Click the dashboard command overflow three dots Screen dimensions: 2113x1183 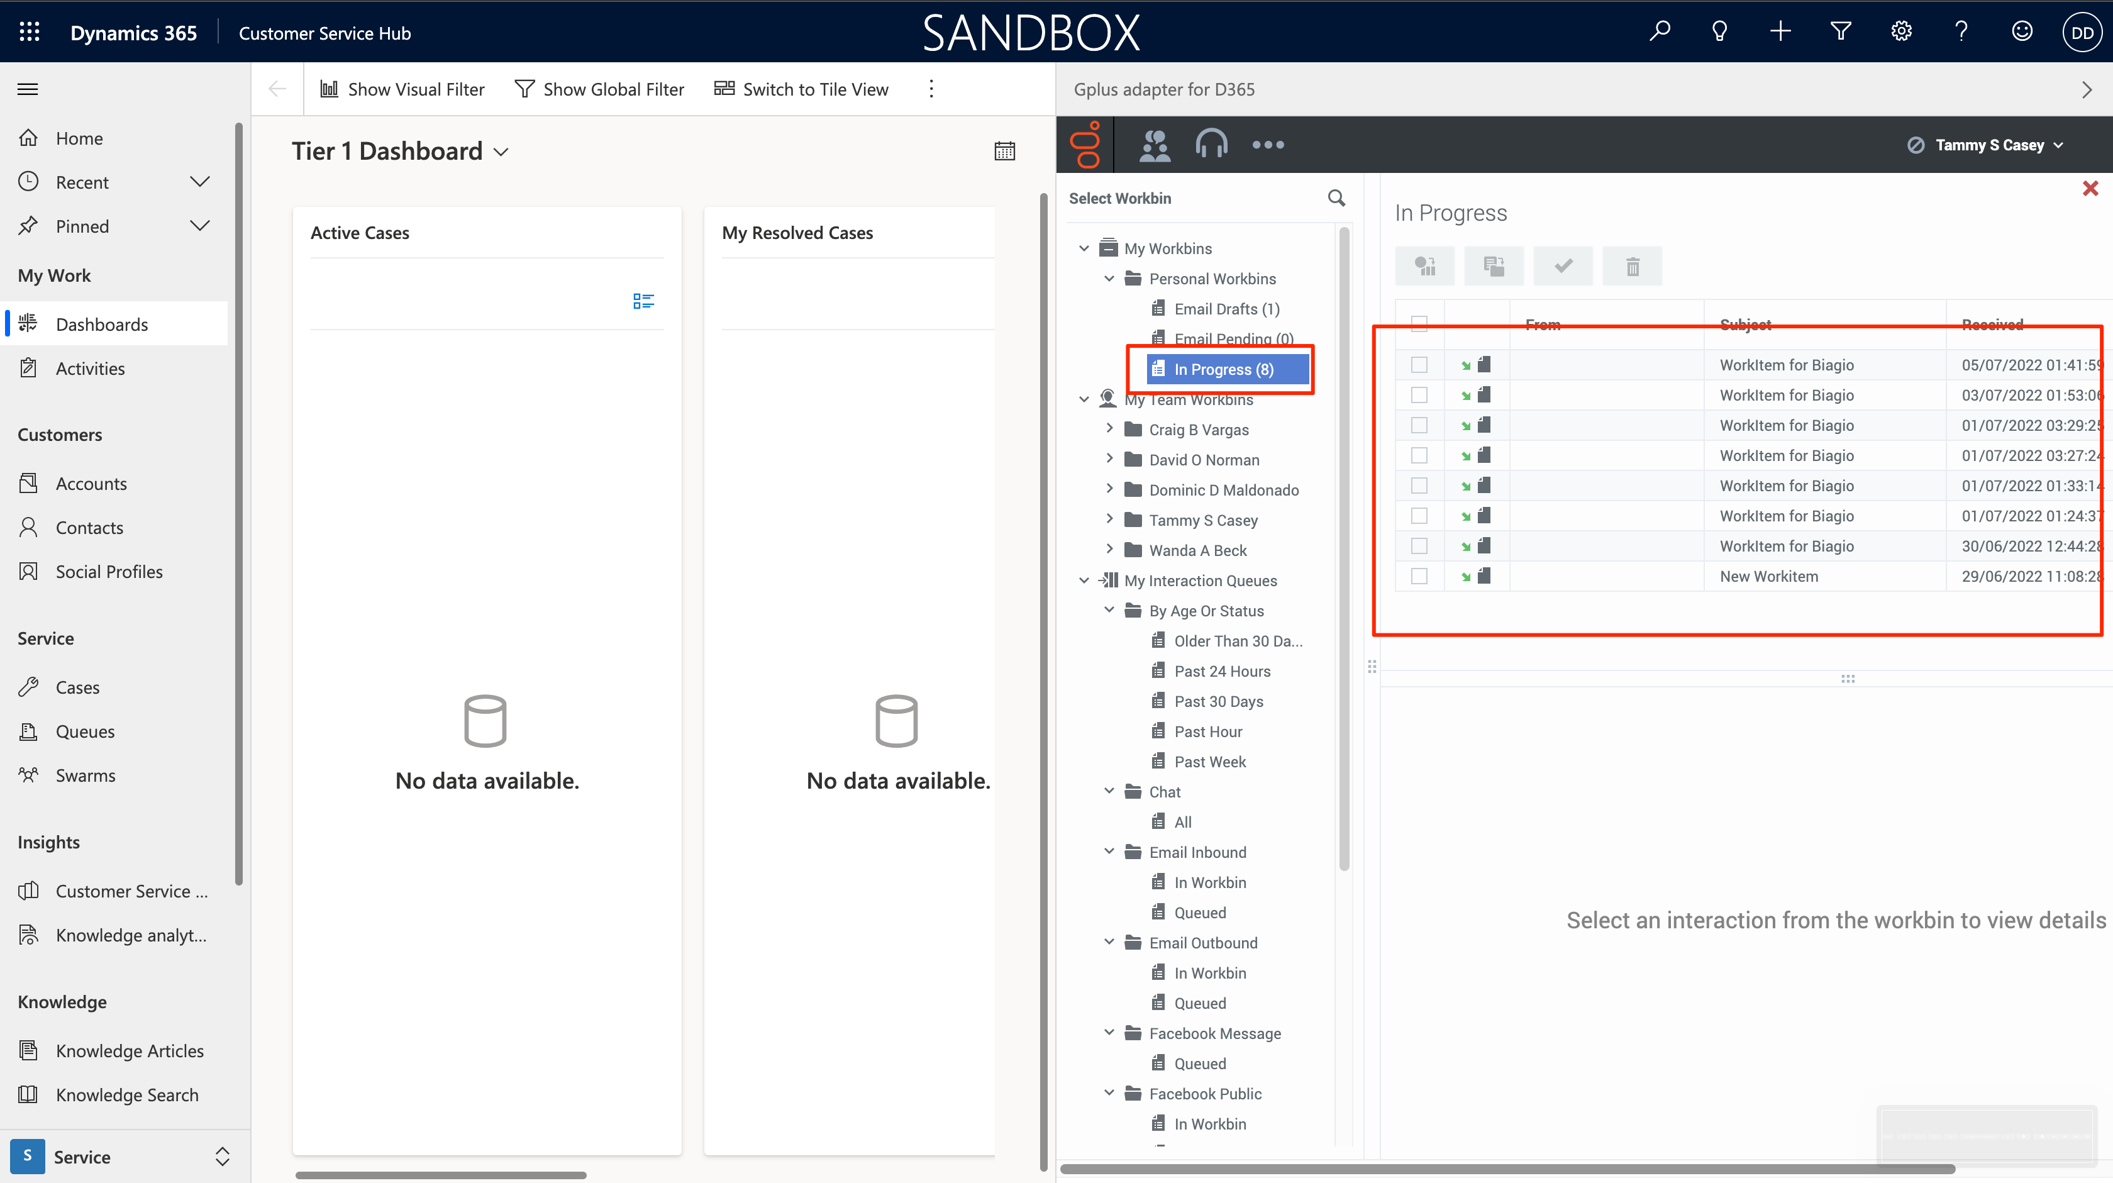point(931,89)
